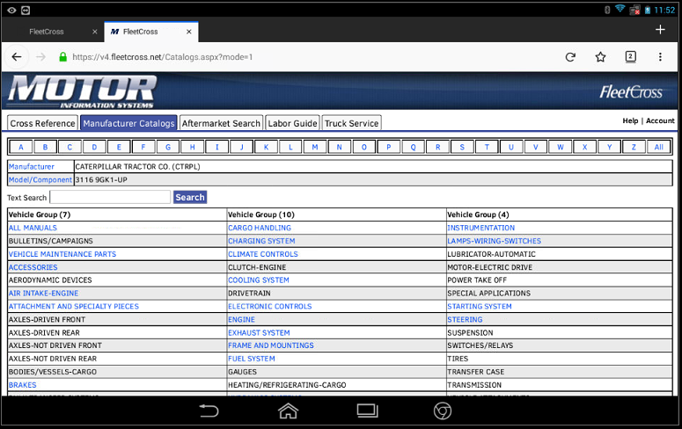682x429 pixels.
Task: Select the Manufacturer Catalogs tab
Action: [128, 123]
